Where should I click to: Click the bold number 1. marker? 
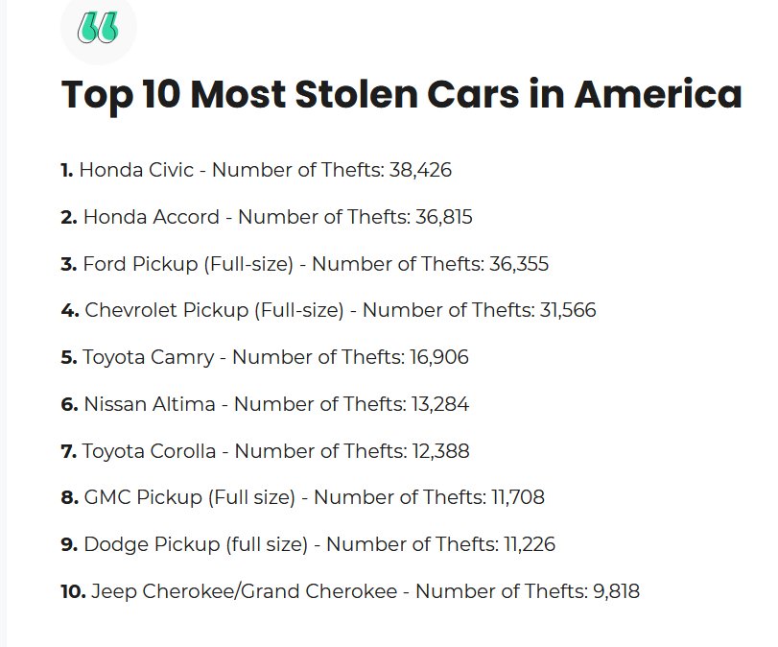pyautogui.click(x=67, y=170)
